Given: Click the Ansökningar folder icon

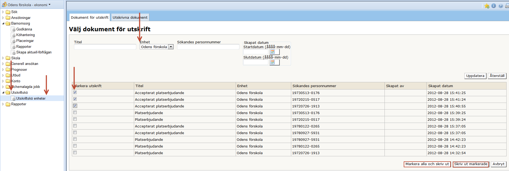Looking at the screenshot, I should pos(8,18).
